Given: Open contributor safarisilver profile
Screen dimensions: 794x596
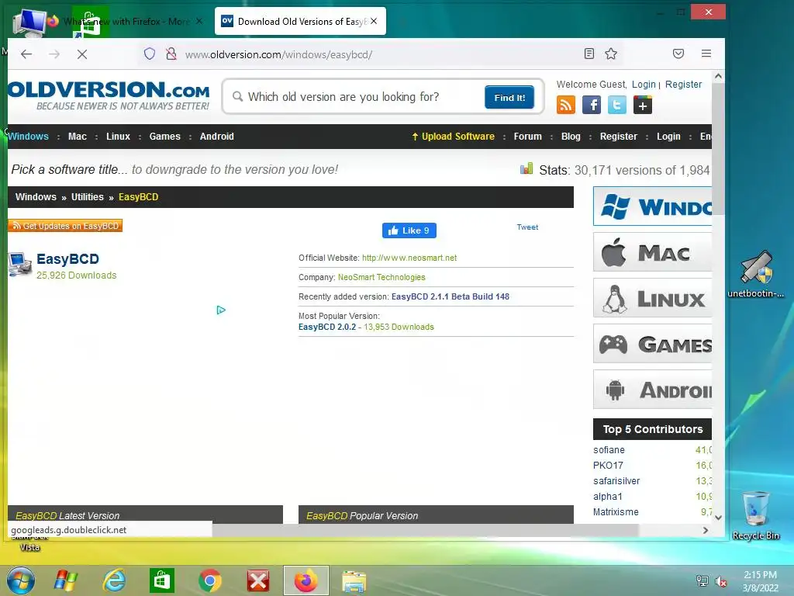Looking at the screenshot, I should (616, 481).
